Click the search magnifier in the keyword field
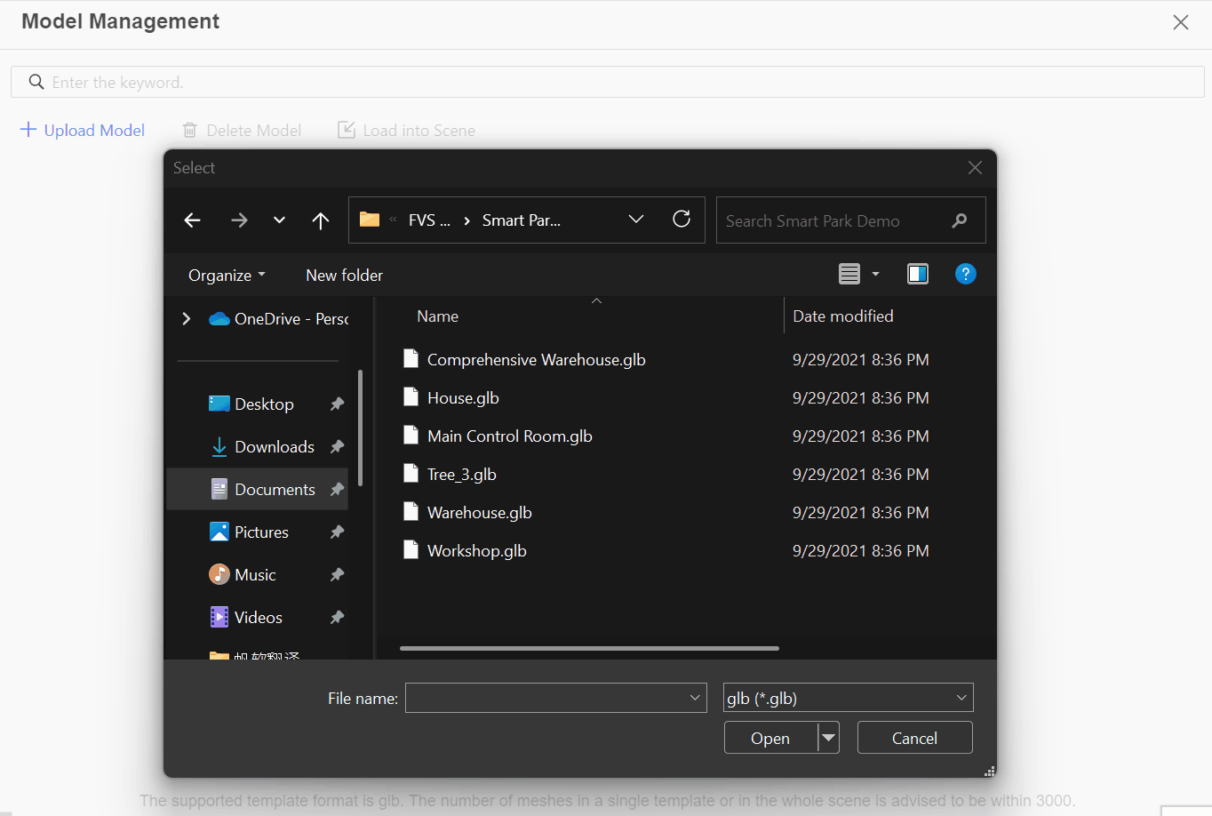 tap(36, 81)
